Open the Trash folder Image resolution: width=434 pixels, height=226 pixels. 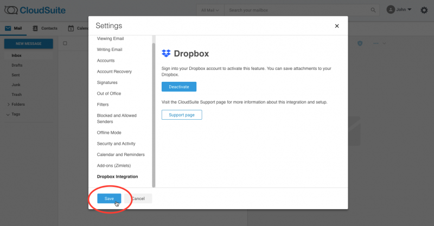coord(17,95)
